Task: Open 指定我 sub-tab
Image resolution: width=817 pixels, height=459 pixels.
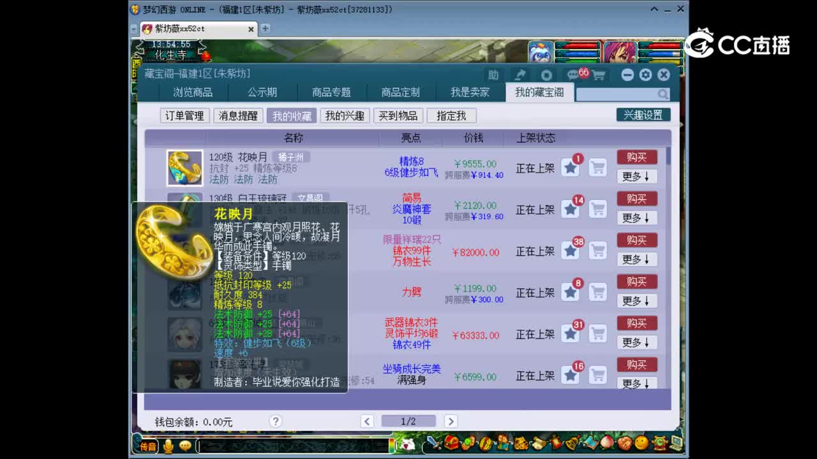Action: [x=451, y=115]
